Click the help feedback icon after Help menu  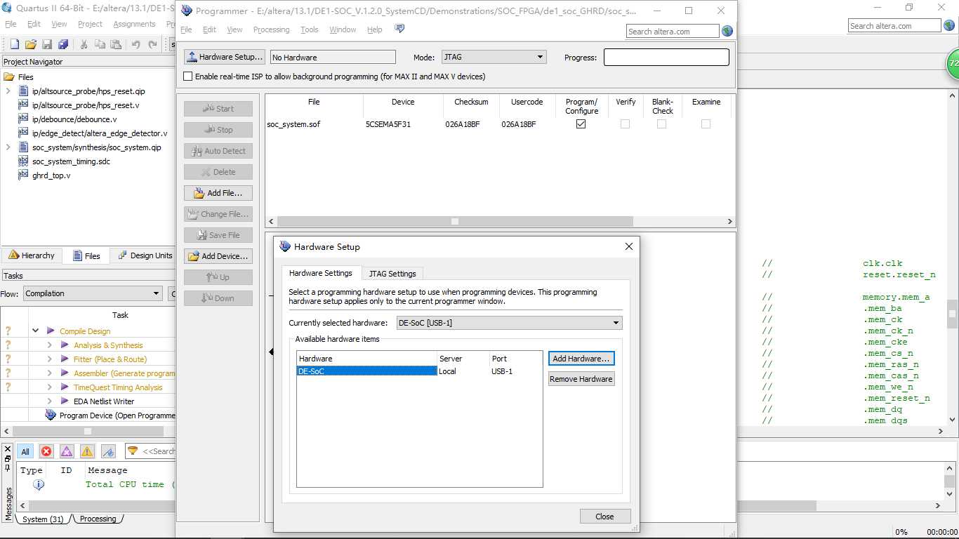click(x=399, y=29)
